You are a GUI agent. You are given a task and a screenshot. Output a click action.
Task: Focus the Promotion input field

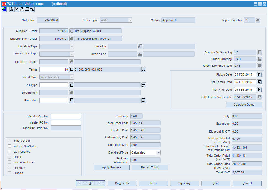tap(54, 100)
